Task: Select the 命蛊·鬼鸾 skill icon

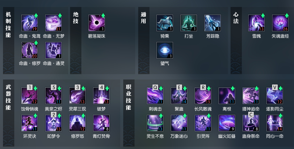Action: pyautogui.click(x=30, y=23)
